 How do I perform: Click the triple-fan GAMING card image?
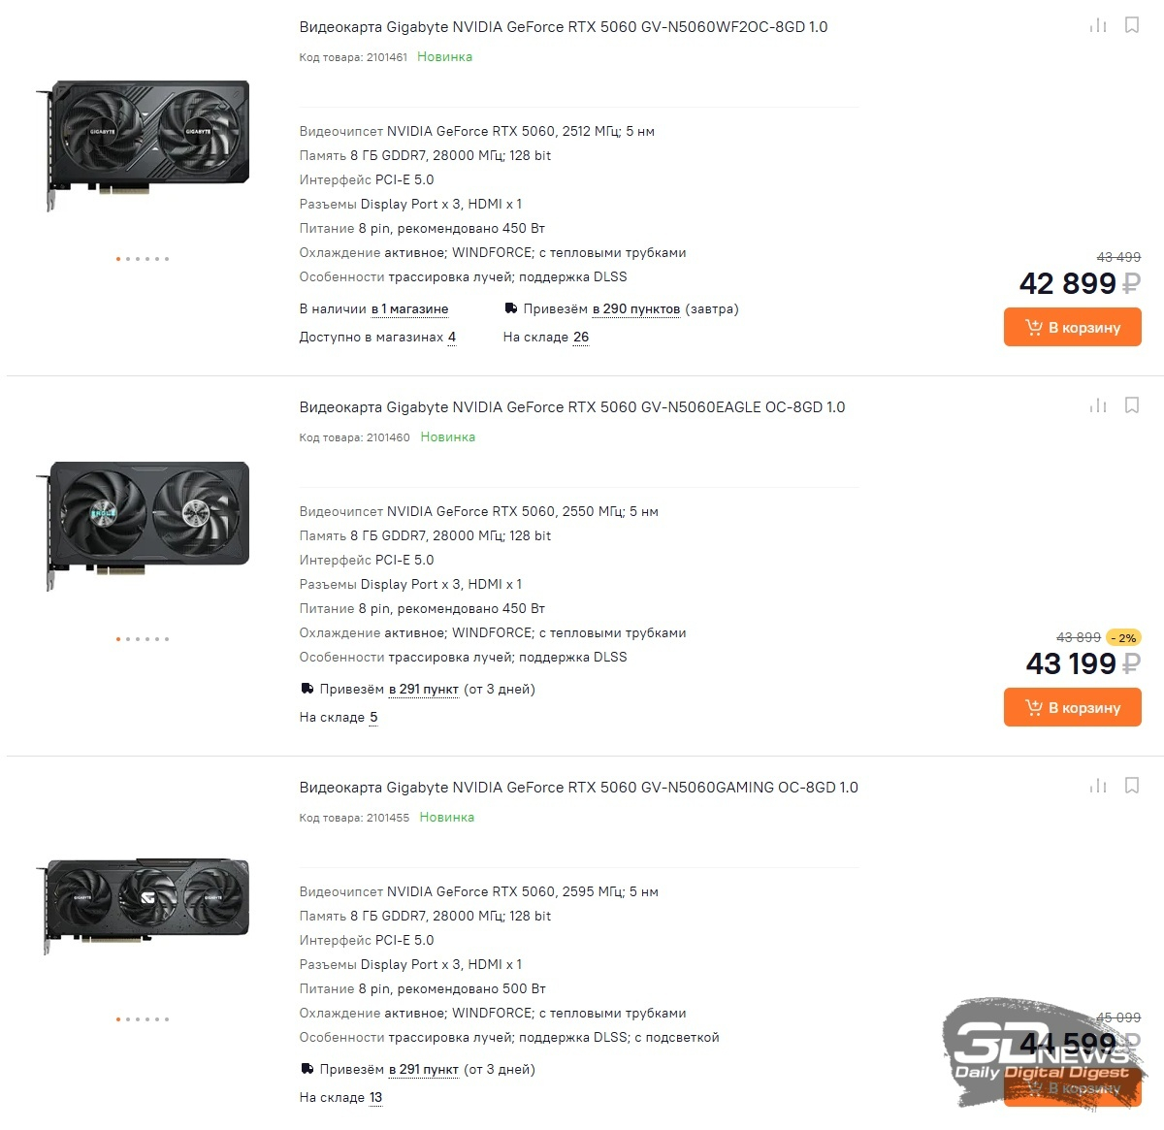click(x=143, y=906)
